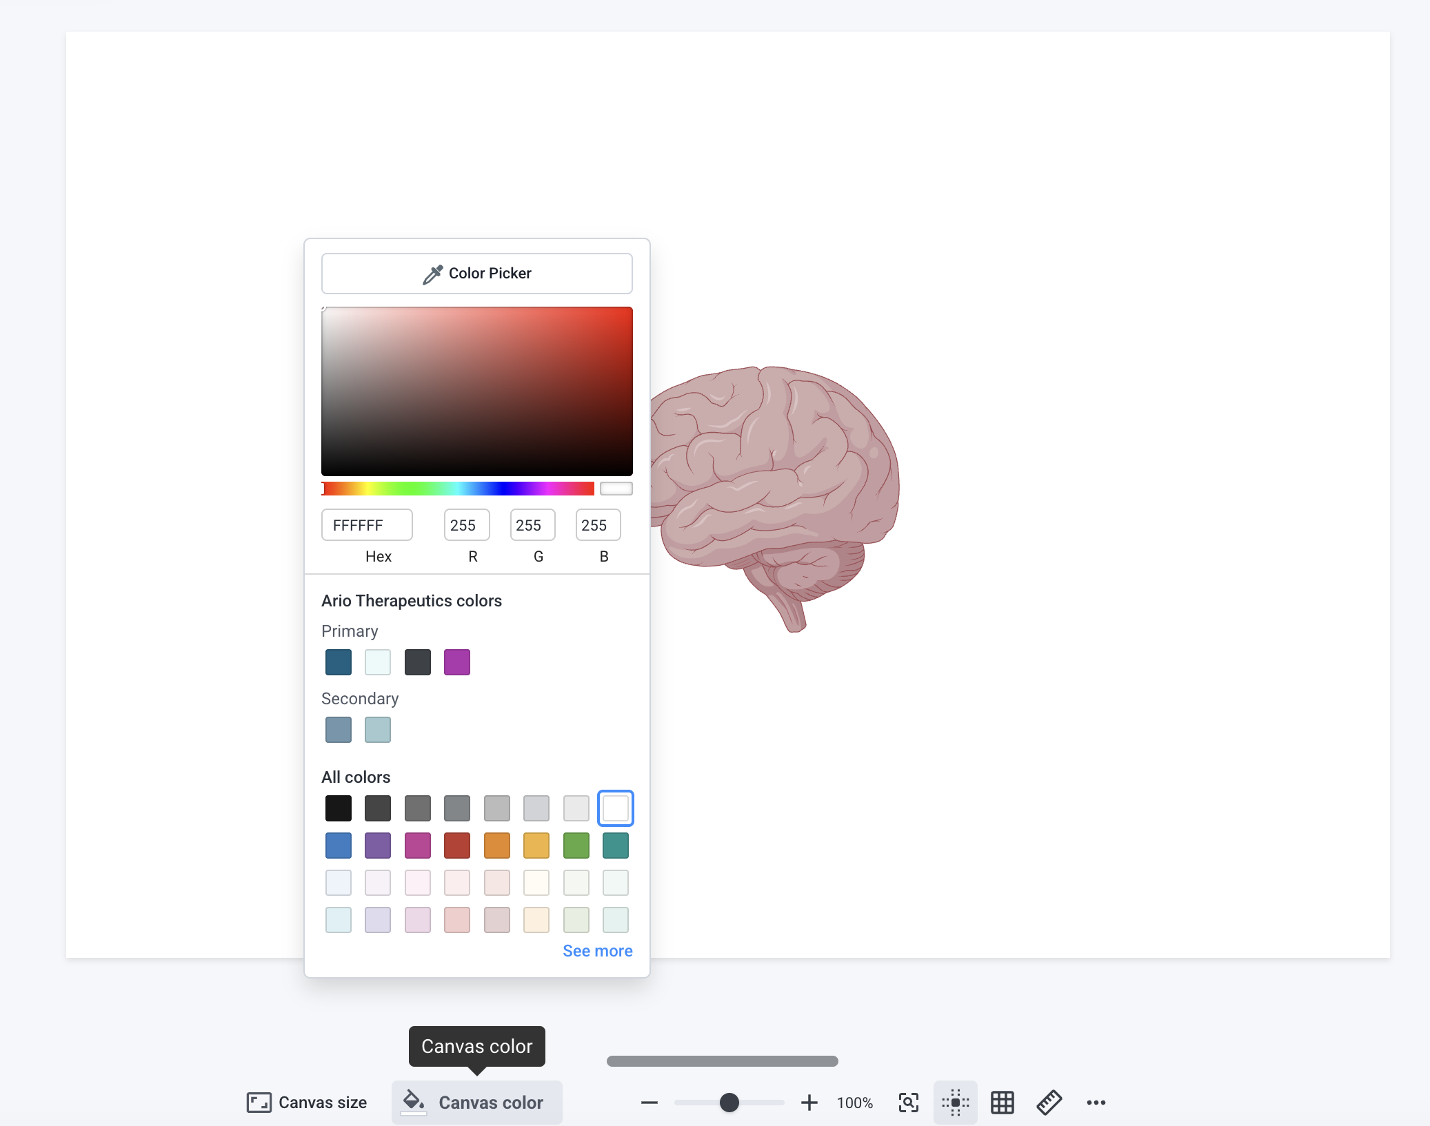The image size is (1430, 1126).
Task: Click the See more colors link
Action: pyautogui.click(x=597, y=951)
